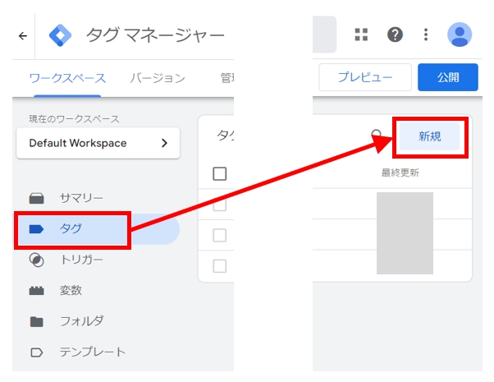Click the 新規 button
The height and width of the screenshot is (382, 494).
(x=429, y=136)
